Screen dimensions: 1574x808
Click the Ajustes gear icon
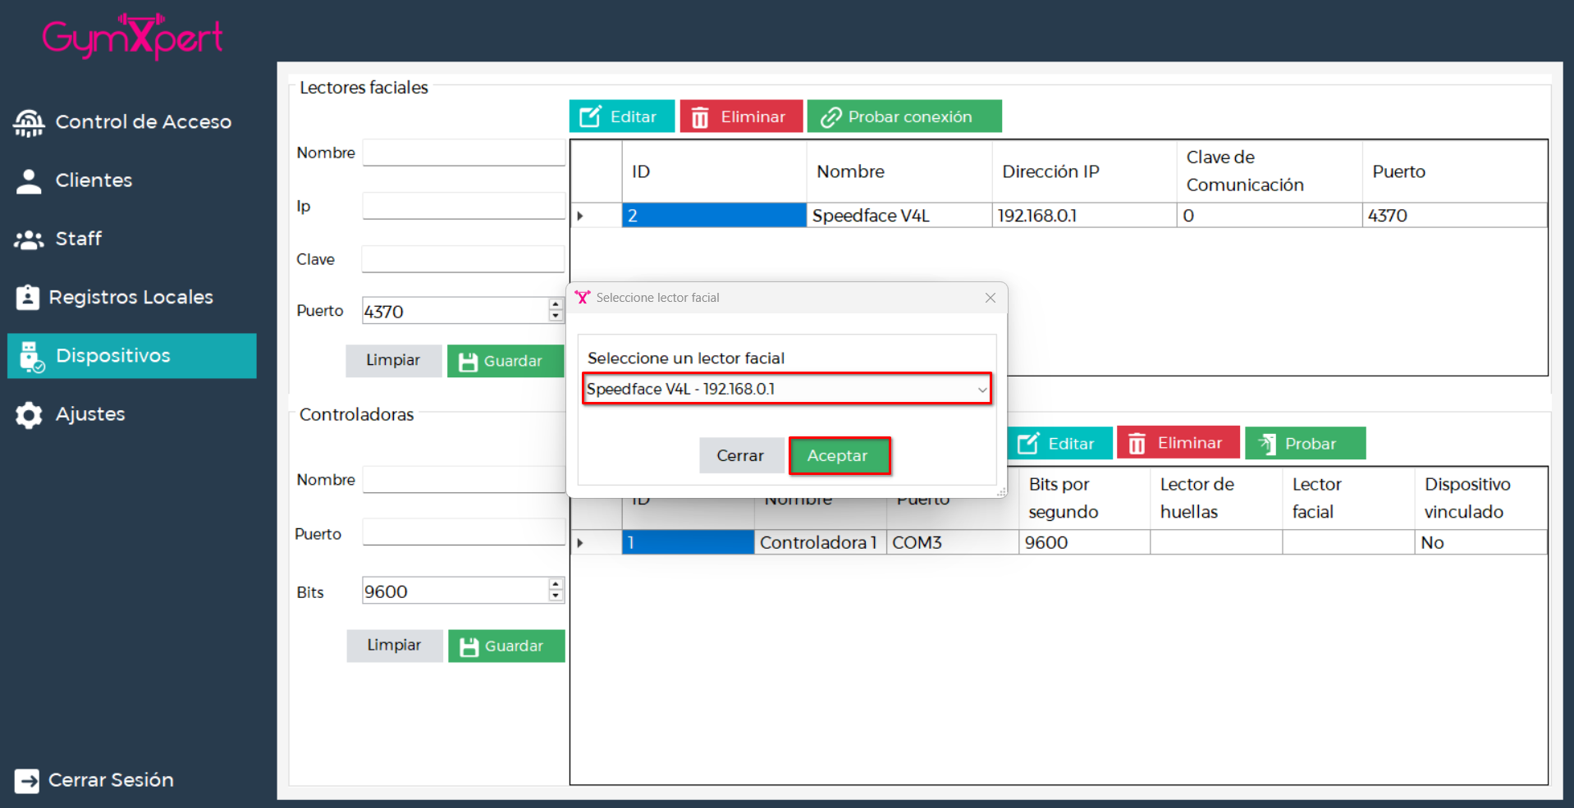[29, 415]
